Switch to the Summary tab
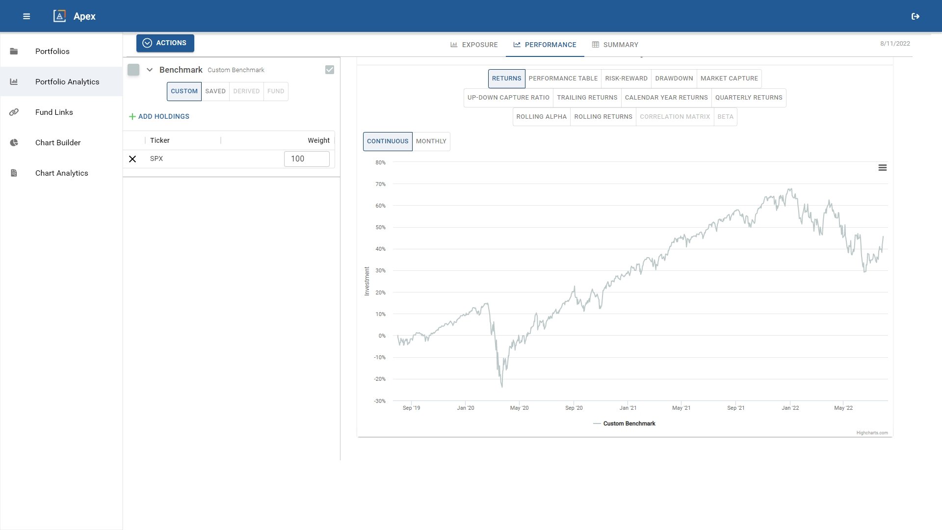942x530 pixels. click(615, 45)
